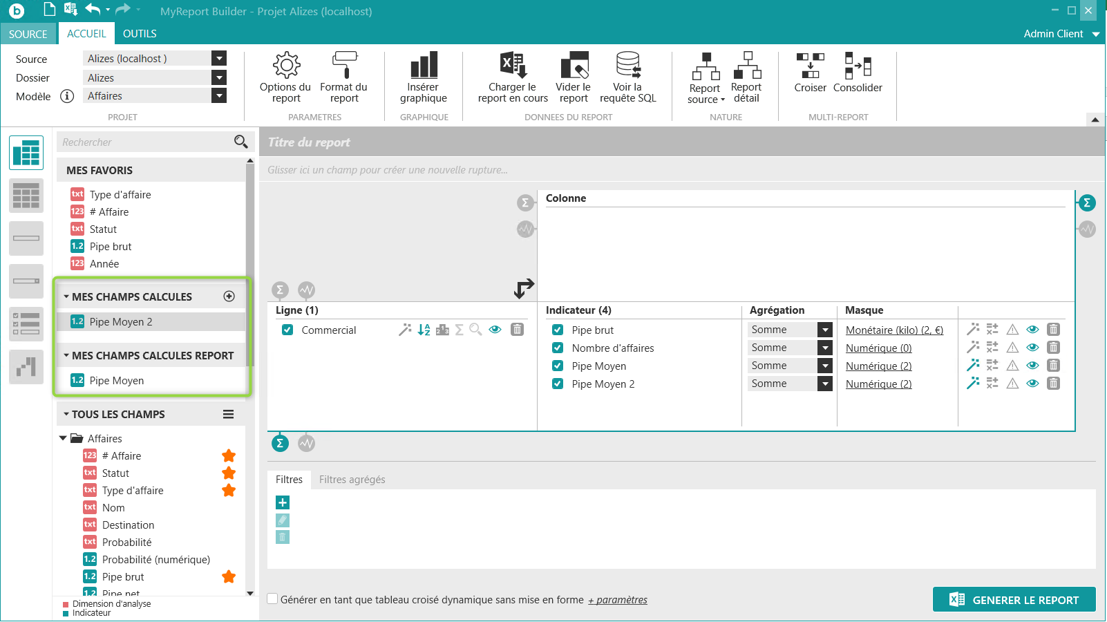Switch to the OUTILS tab
The width and height of the screenshot is (1107, 622).
140,34
